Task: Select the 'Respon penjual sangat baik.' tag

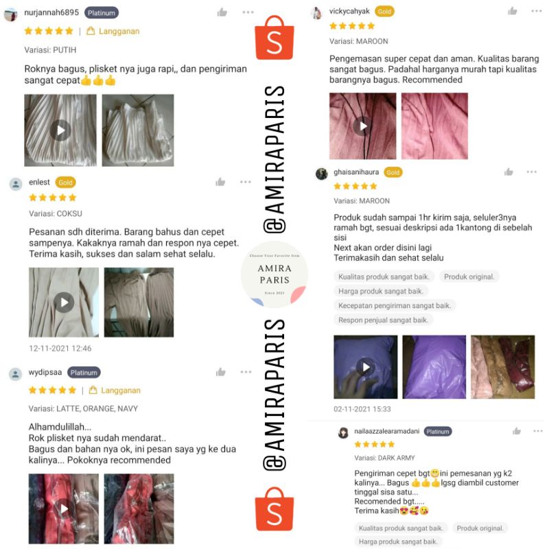Action: (x=383, y=320)
